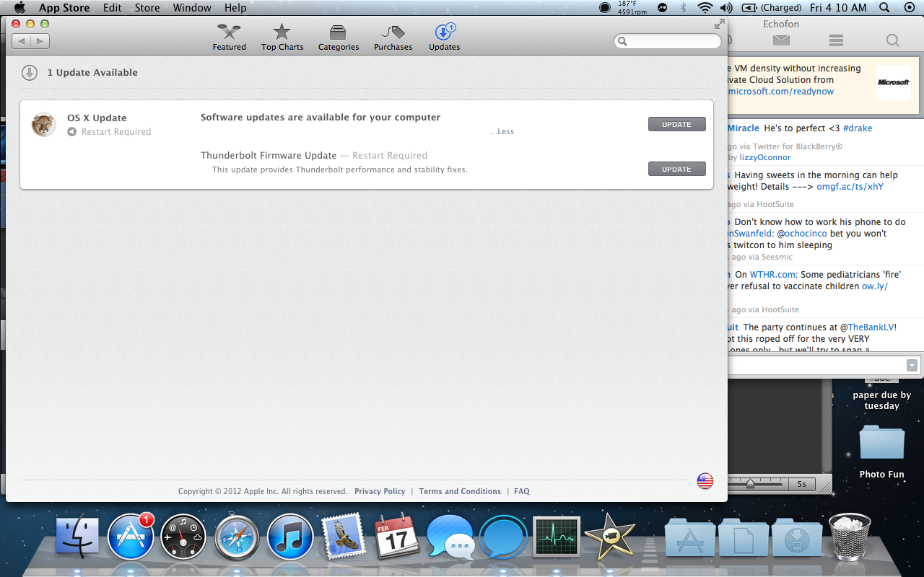Viewport: 924px width, 577px height.
Task: Click the battery Charged indicator
Action: tap(771, 8)
